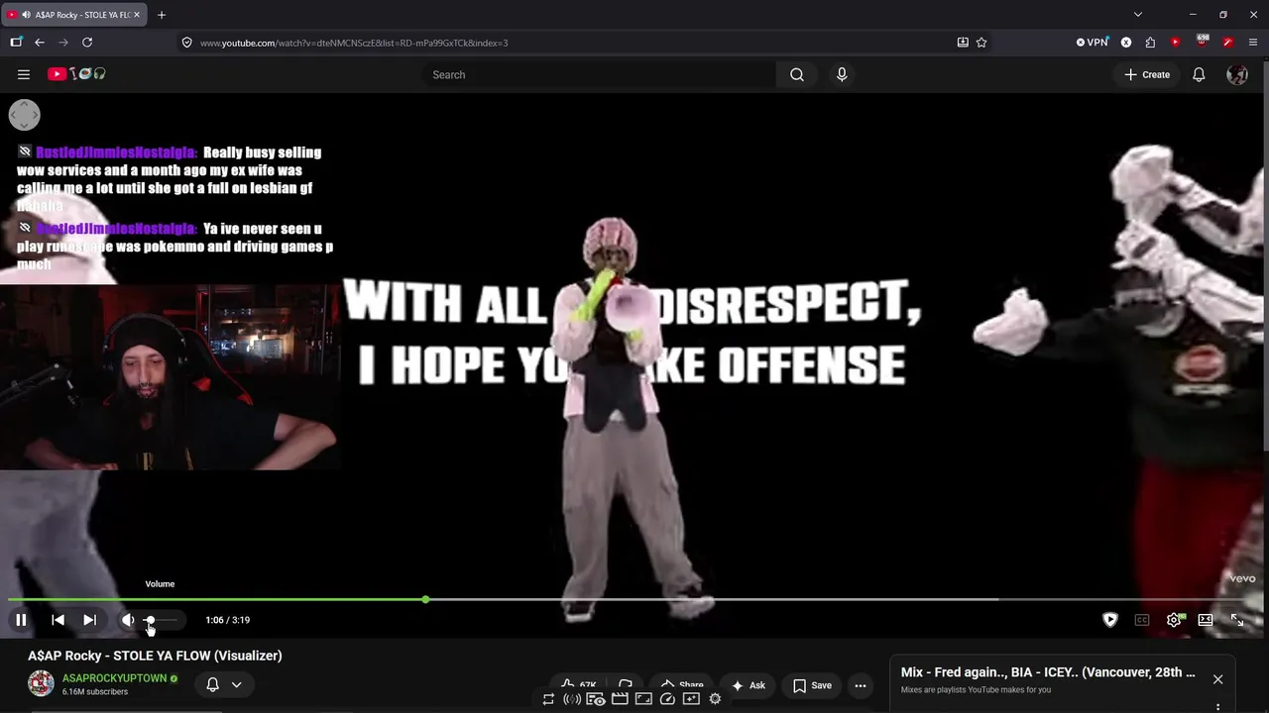
Task: Go forward in browser history
Action: tap(63, 43)
